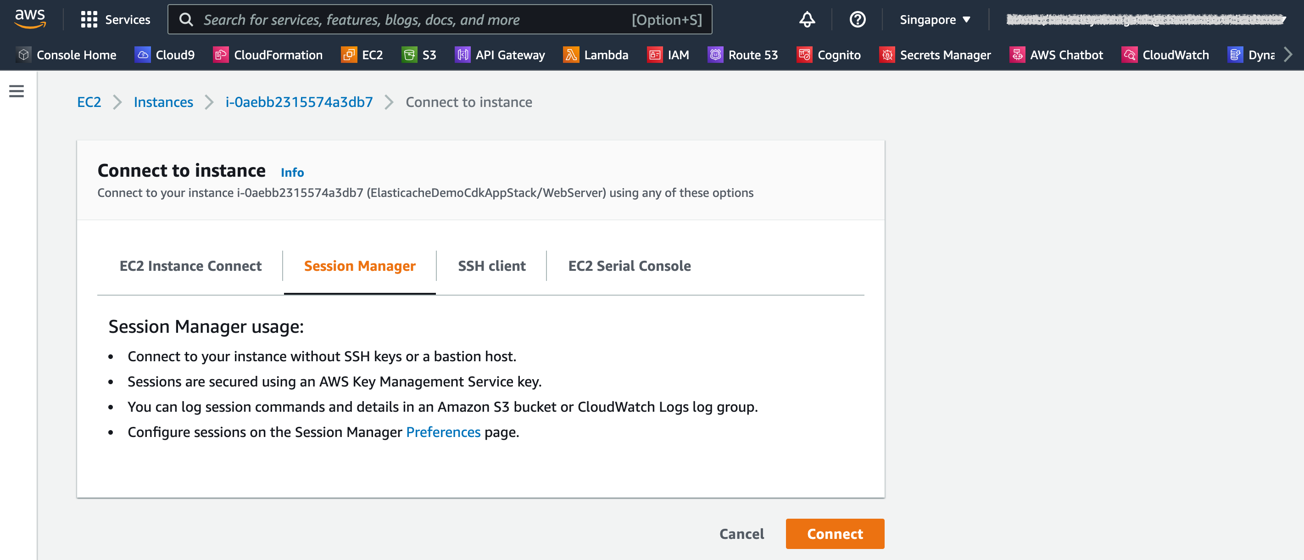This screenshot has height=560, width=1304.
Task: Select the SSH client tab
Action: [x=491, y=266]
